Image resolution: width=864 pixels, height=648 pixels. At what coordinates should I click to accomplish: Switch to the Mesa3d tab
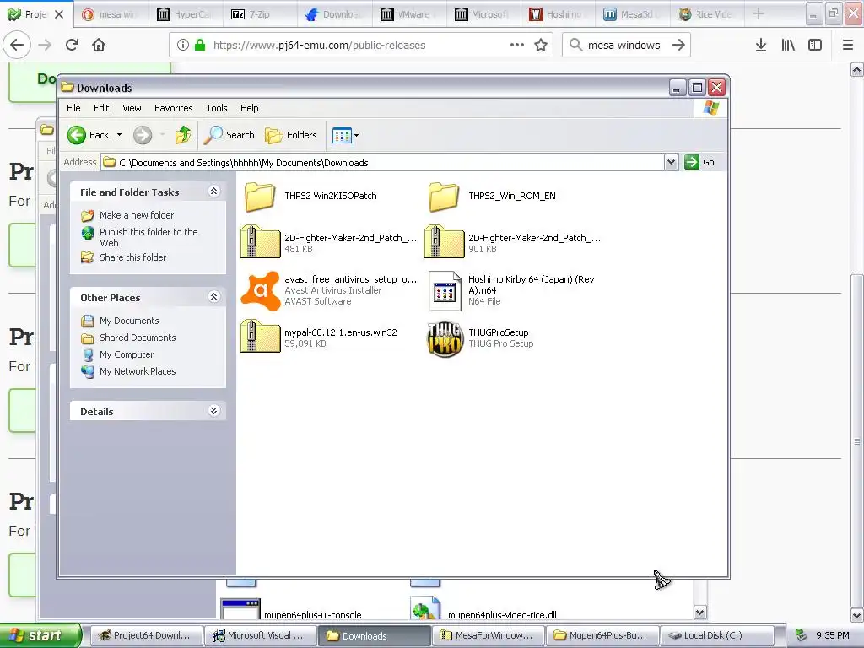[x=631, y=14]
